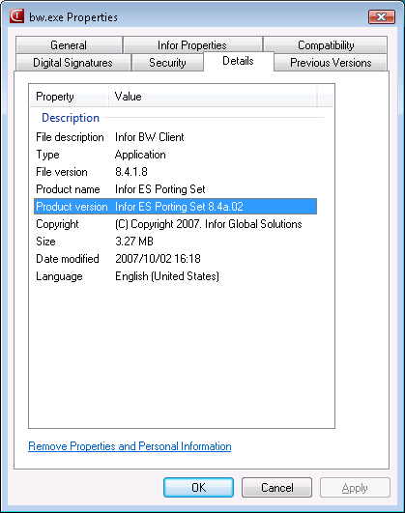Confirm with the OK button
The height and width of the screenshot is (513, 405).
pos(198,488)
